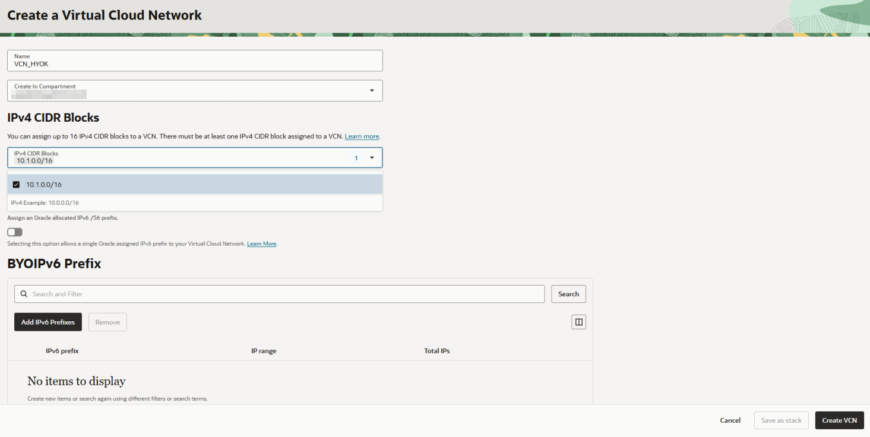Open the Learn More link for IPv6 prefix

tap(262, 244)
